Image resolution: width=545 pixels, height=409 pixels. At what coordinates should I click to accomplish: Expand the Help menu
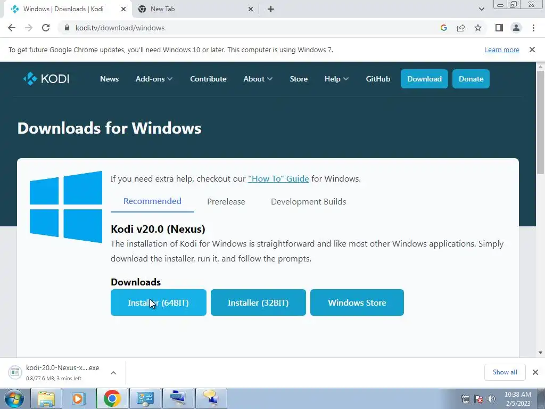336,79
